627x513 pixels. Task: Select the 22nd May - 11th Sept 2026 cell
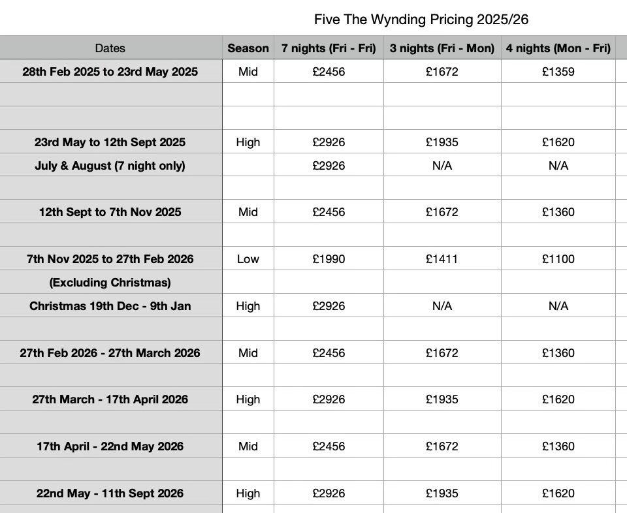(110, 493)
